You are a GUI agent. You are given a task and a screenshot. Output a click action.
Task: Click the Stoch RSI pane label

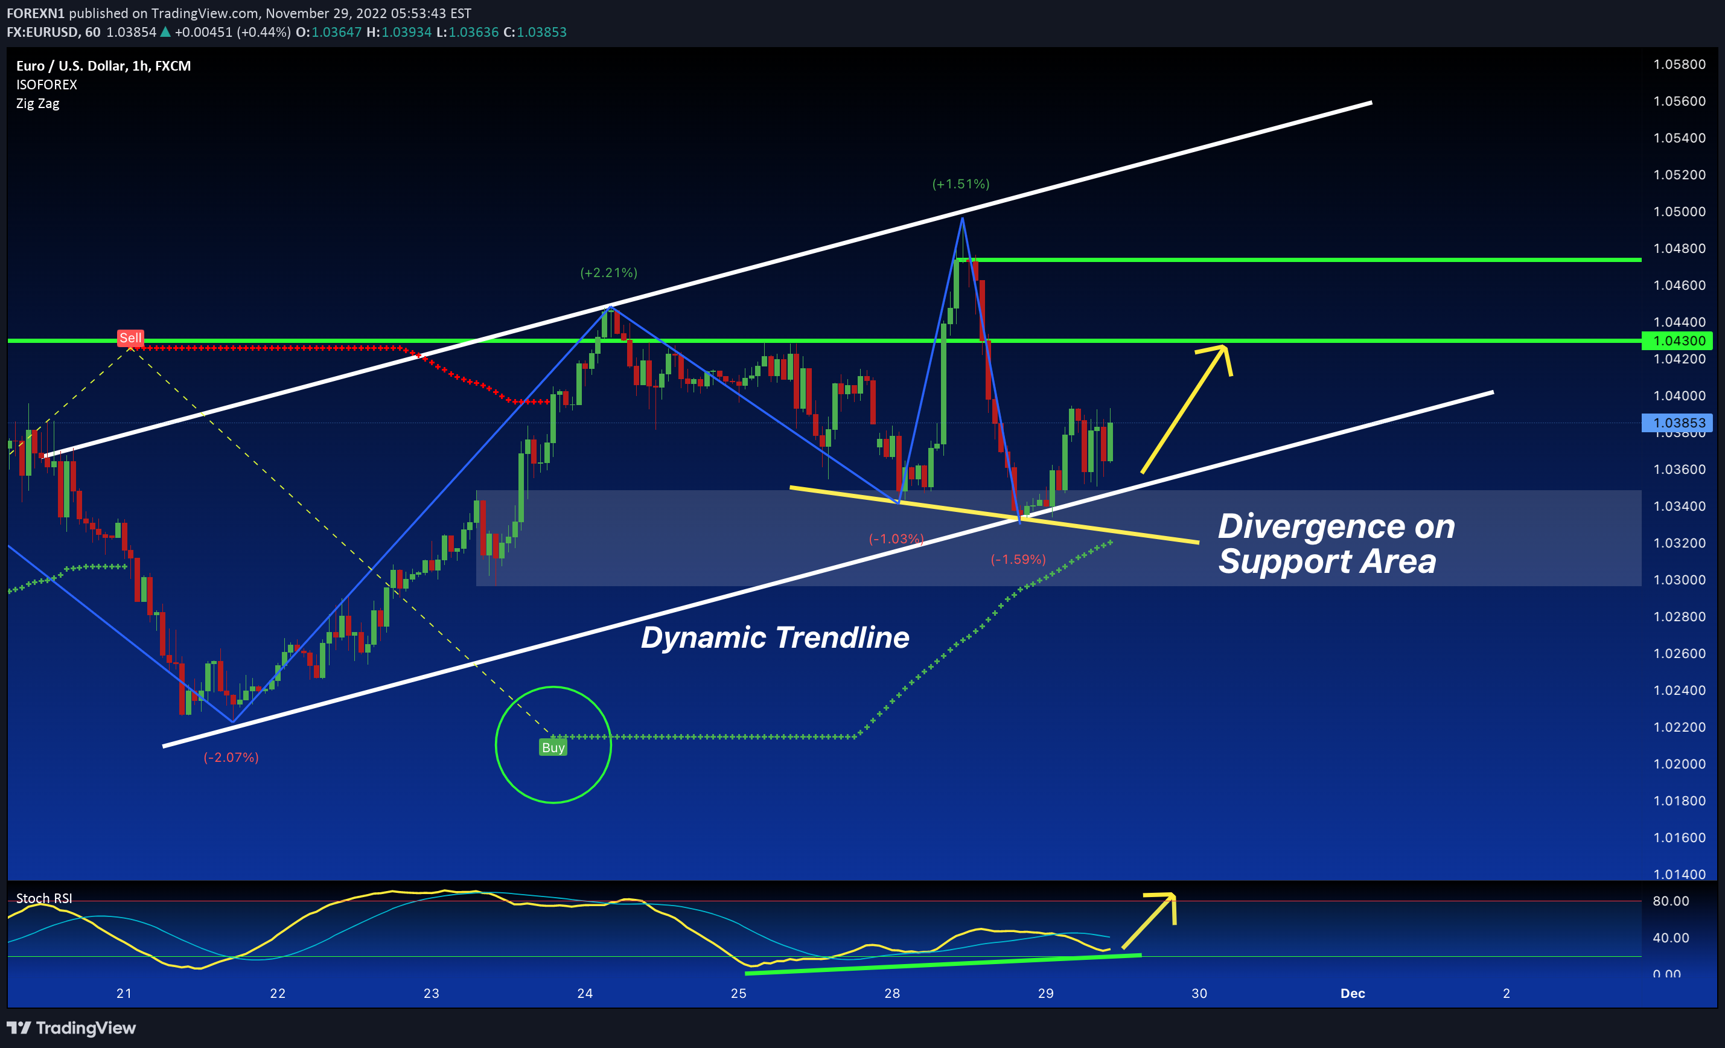click(x=44, y=898)
